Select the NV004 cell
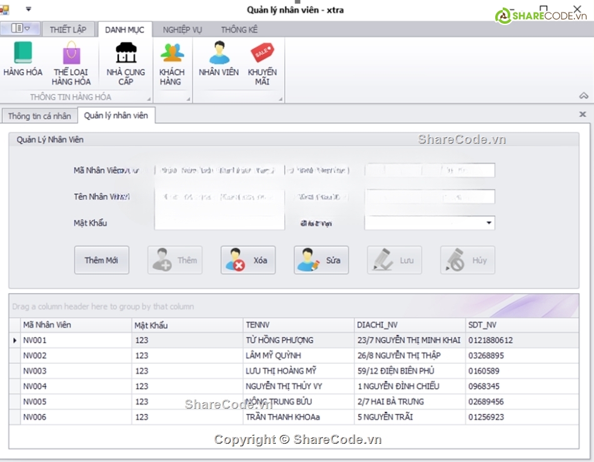This screenshot has width=594, height=462. tap(76, 386)
